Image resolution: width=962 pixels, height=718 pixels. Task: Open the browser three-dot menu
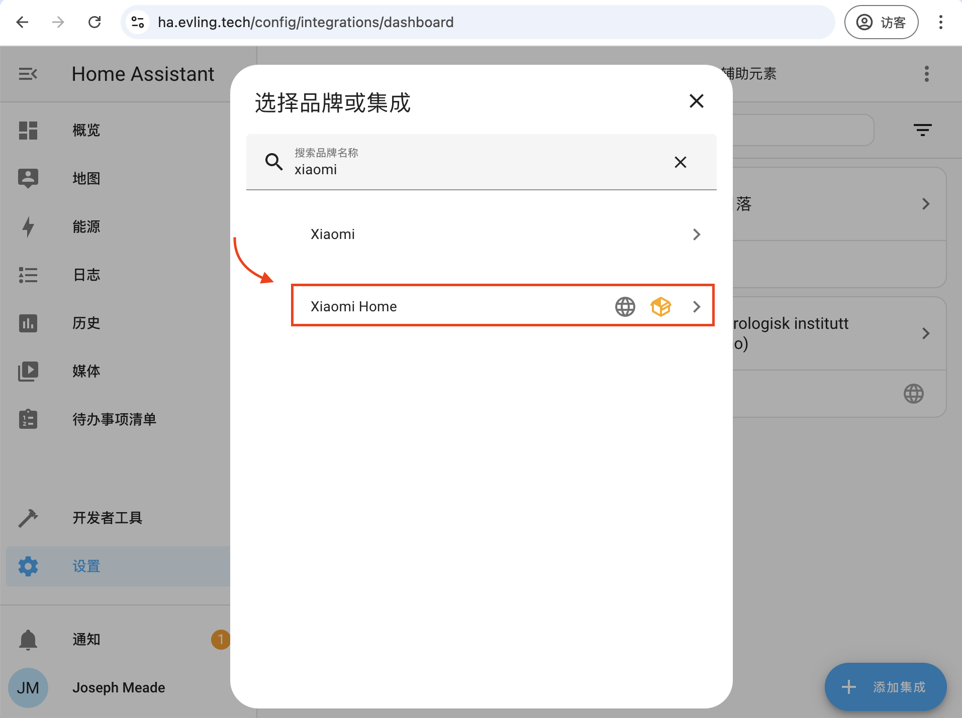[x=941, y=22]
